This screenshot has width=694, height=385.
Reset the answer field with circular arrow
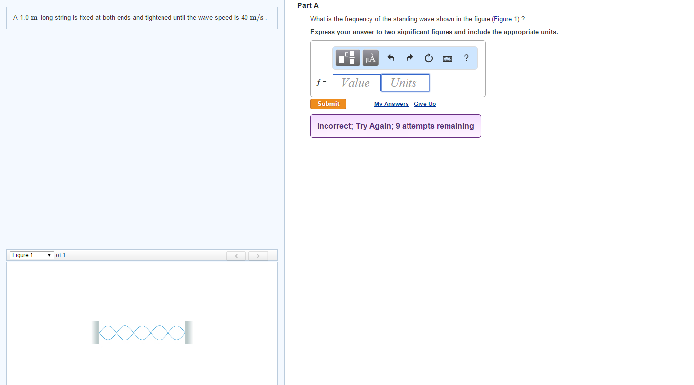pyautogui.click(x=428, y=58)
